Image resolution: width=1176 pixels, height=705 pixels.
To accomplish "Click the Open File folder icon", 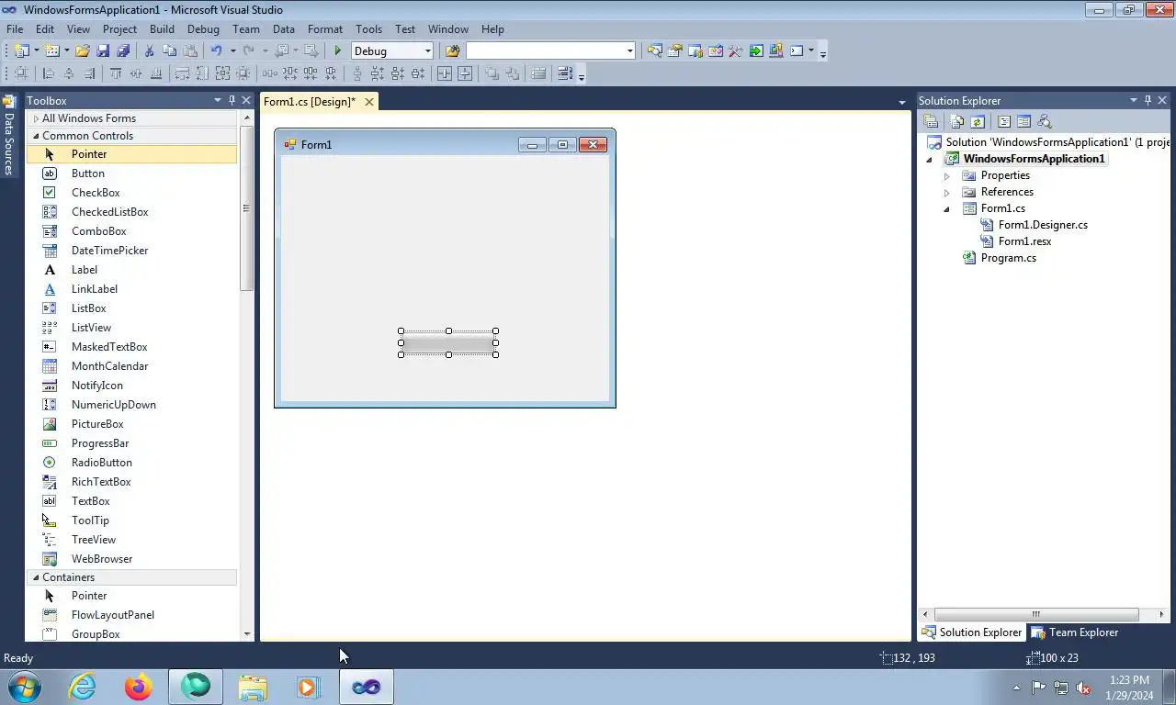I will click(x=82, y=51).
